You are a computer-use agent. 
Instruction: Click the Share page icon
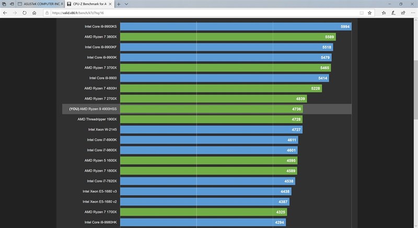pyautogui.click(x=403, y=13)
